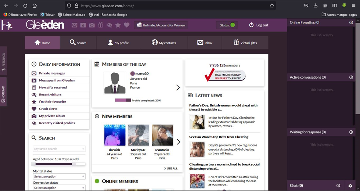
Task: Expand the NOTEPAD side tab
Action: pos(3,92)
